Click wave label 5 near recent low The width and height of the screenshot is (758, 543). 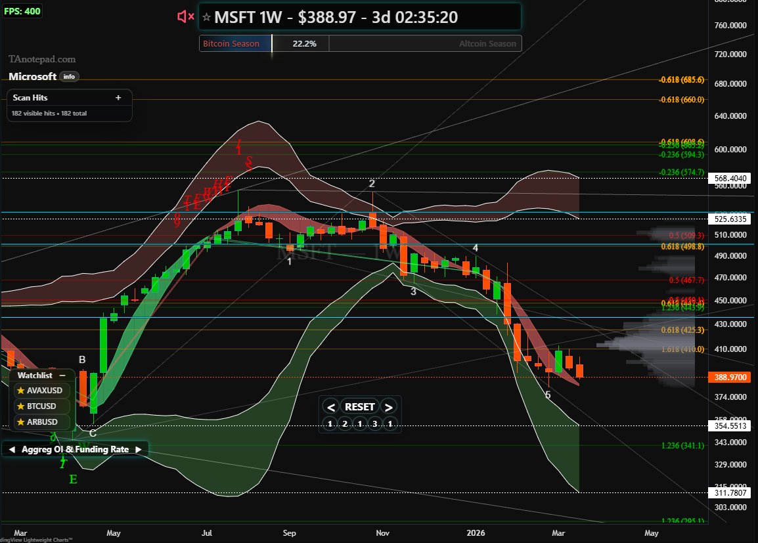pyautogui.click(x=548, y=395)
